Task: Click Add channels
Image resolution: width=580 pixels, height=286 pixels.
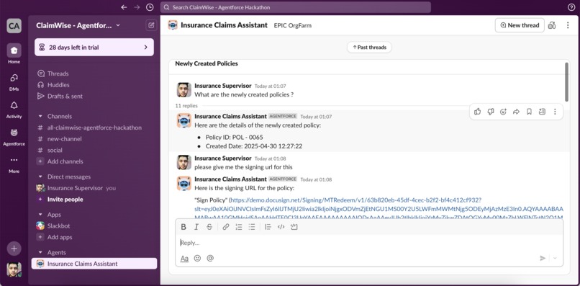Action: (94, 161)
